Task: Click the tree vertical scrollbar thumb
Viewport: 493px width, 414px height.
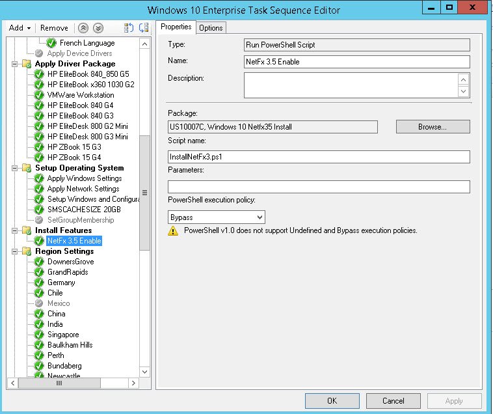Action: tap(144, 193)
